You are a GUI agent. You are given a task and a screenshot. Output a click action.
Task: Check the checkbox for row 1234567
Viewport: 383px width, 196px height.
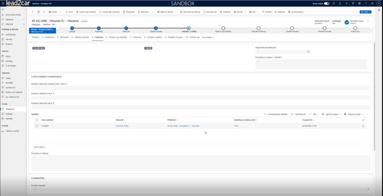[x=37, y=126]
